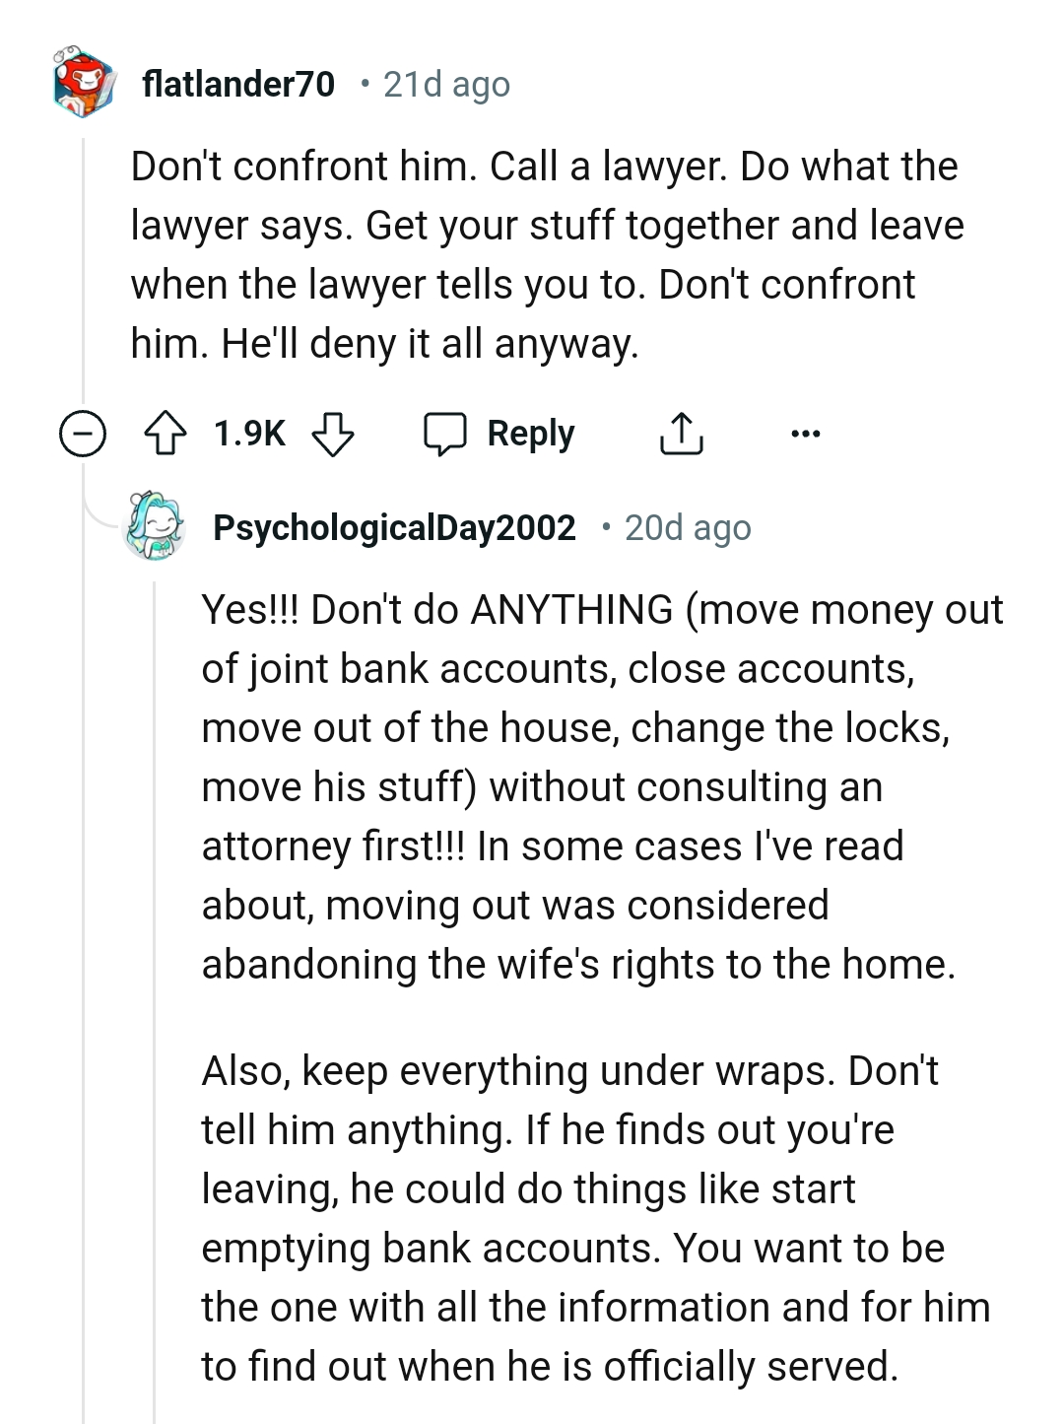Screen dimensions: 1064x1424
Task: Share flatlander70's comment
Action: coord(682,433)
